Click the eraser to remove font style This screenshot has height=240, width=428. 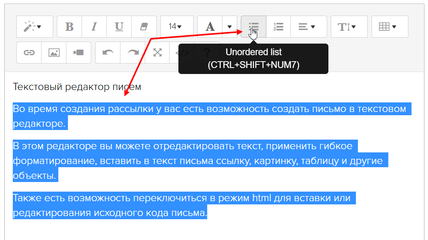point(144,27)
